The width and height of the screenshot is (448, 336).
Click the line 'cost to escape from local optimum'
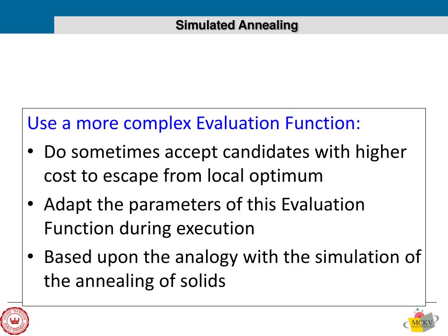(x=183, y=176)
